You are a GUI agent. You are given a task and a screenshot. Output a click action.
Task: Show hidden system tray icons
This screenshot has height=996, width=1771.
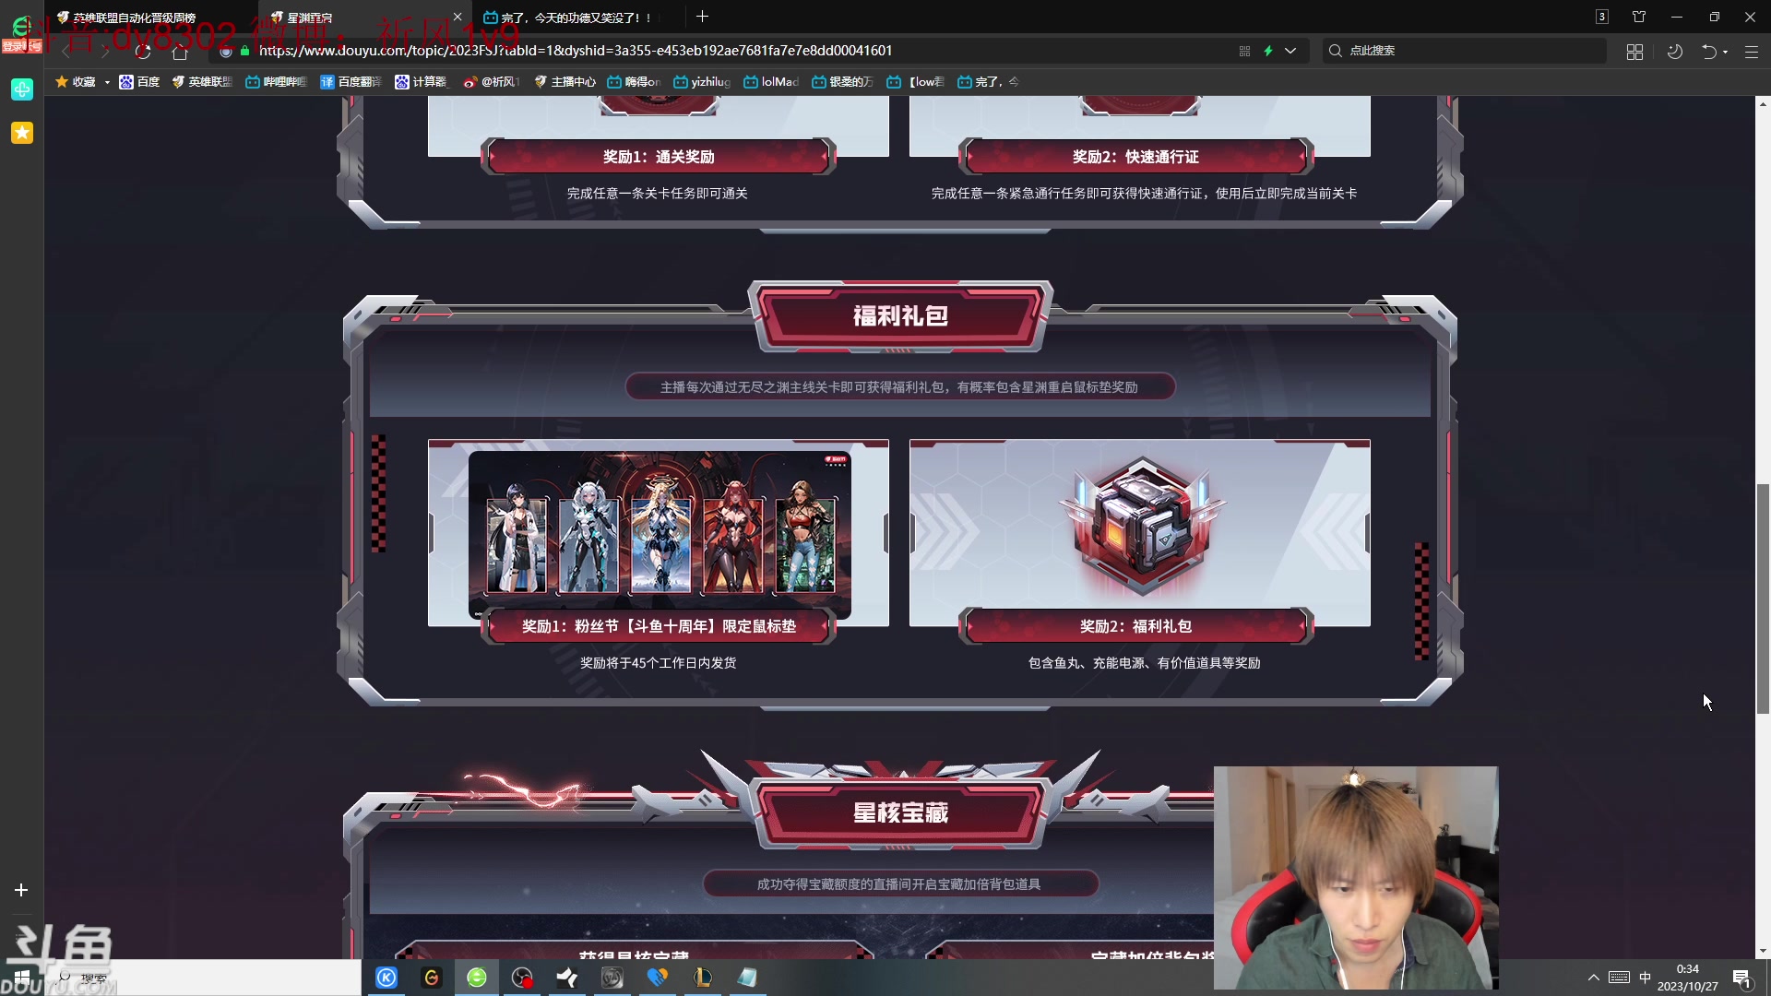click(1593, 978)
